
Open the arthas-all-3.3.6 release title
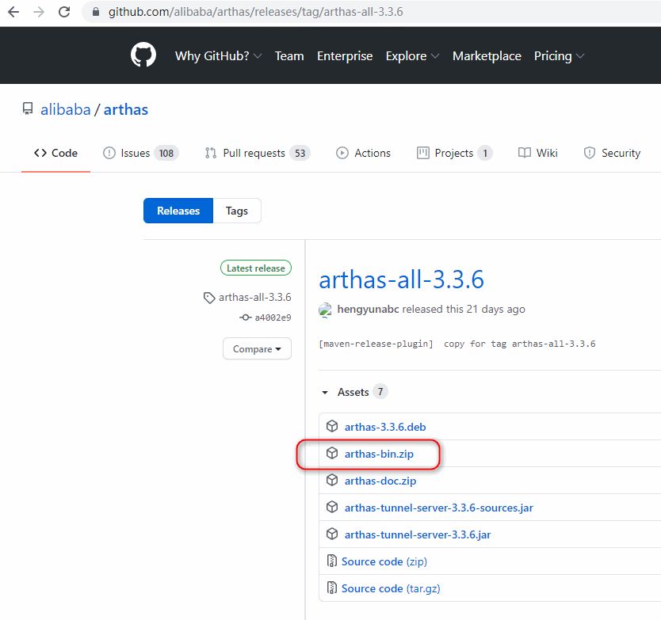[401, 280]
